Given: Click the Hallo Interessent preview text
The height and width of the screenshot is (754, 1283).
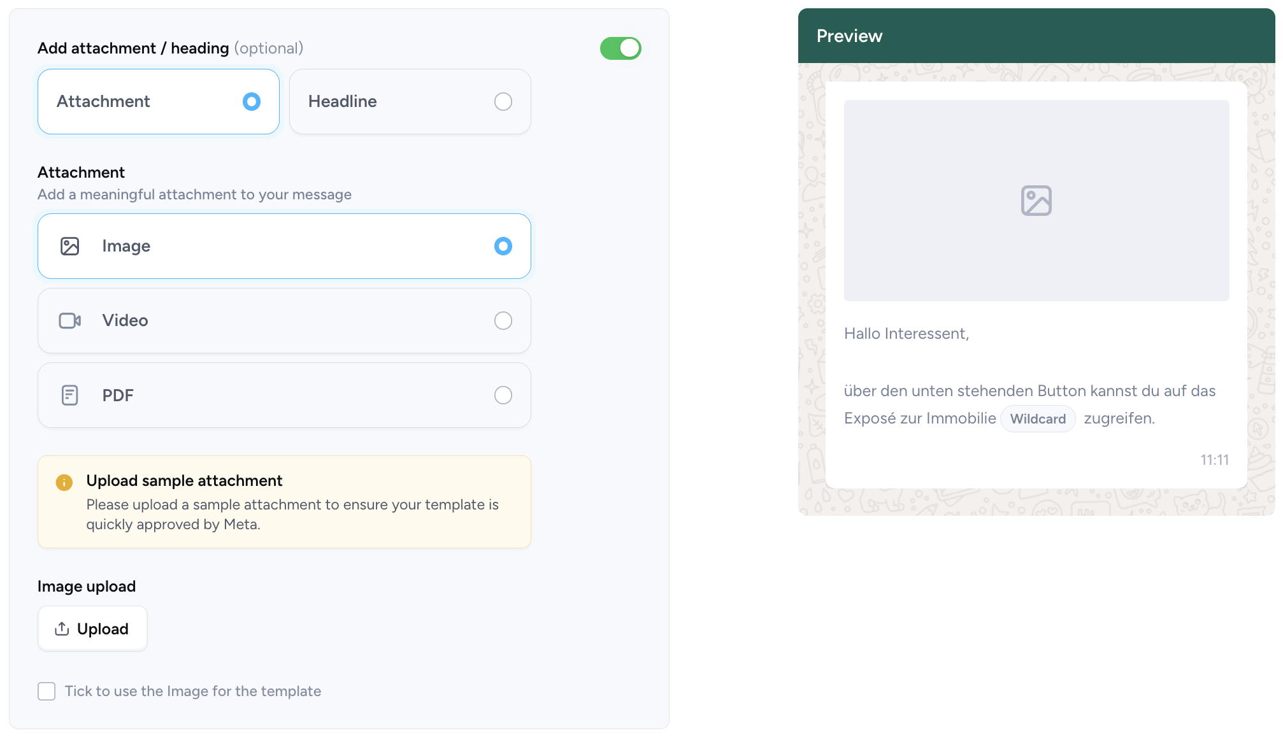Looking at the screenshot, I should (x=907, y=334).
